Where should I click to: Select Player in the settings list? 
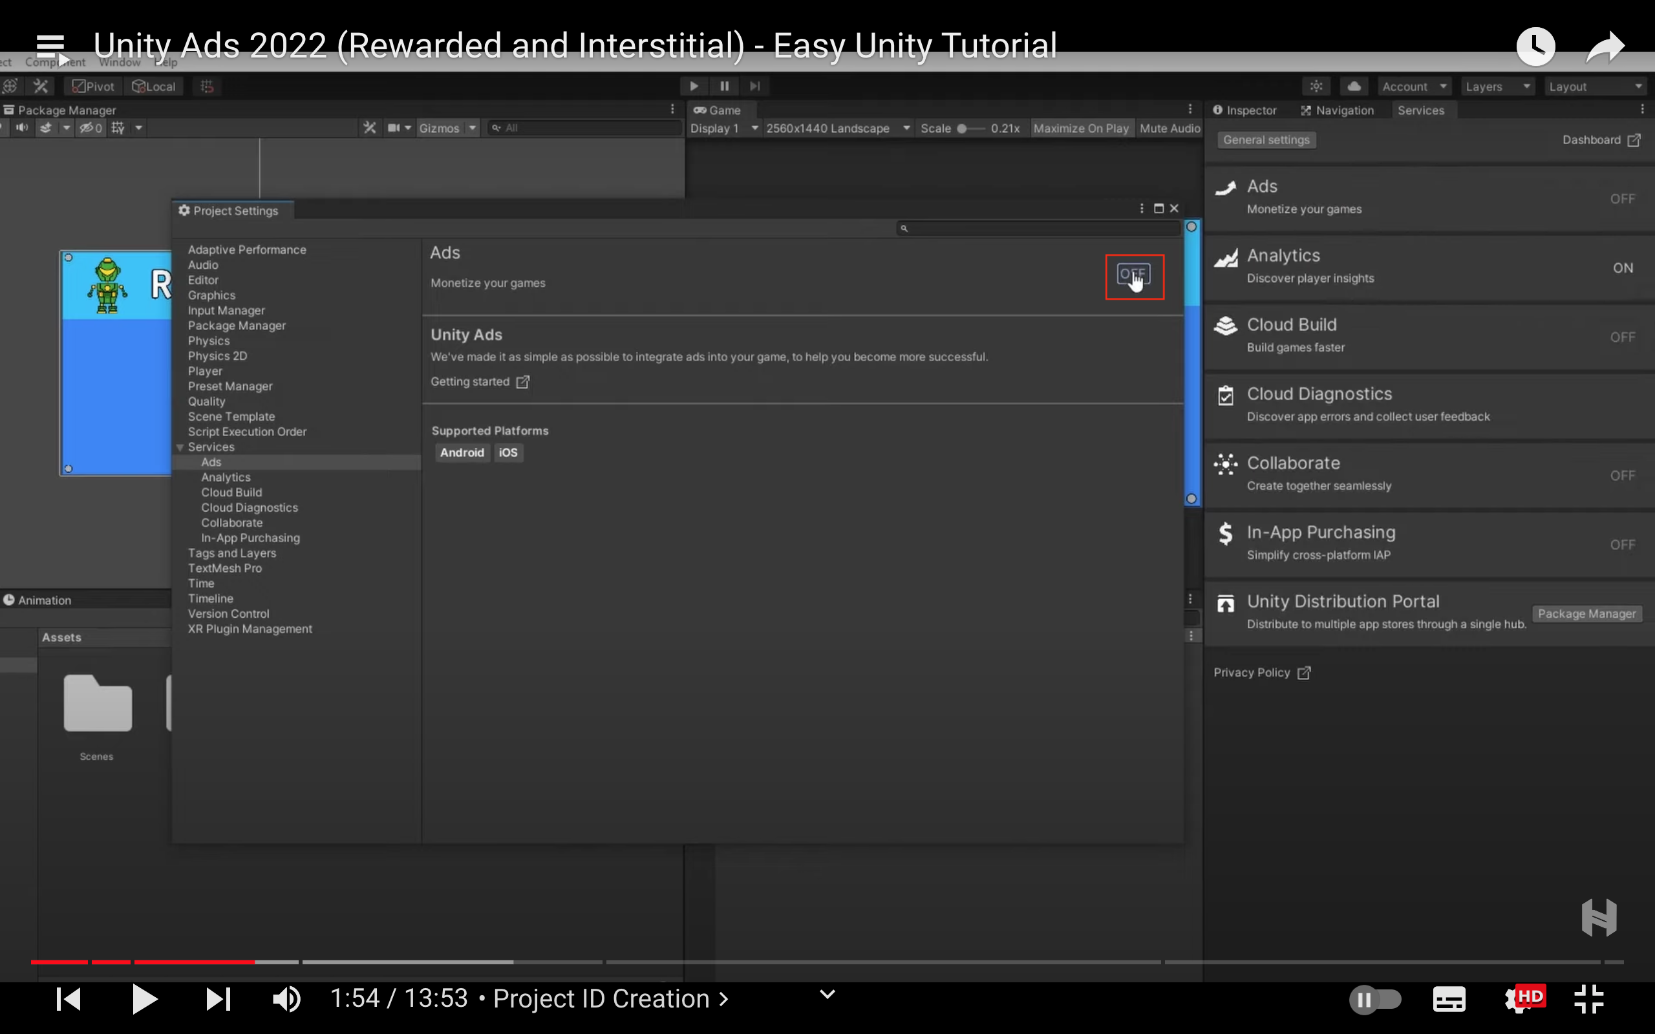pyautogui.click(x=205, y=372)
